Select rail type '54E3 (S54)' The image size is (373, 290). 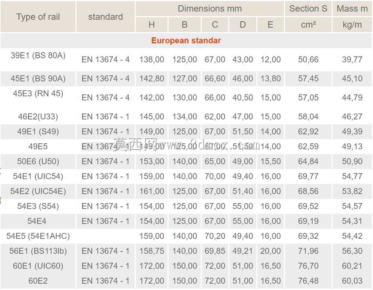38,206
